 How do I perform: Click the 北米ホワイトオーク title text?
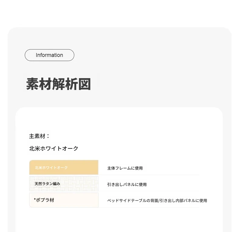click(53, 148)
